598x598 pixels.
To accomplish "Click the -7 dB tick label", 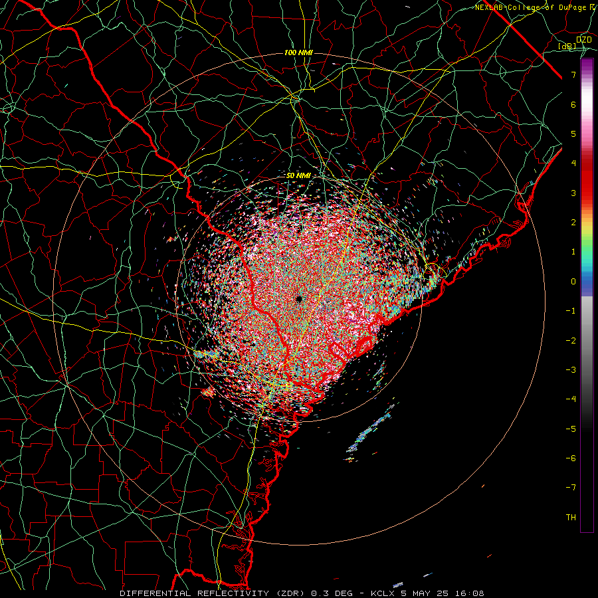I will pyautogui.click(x=571, y=488).
